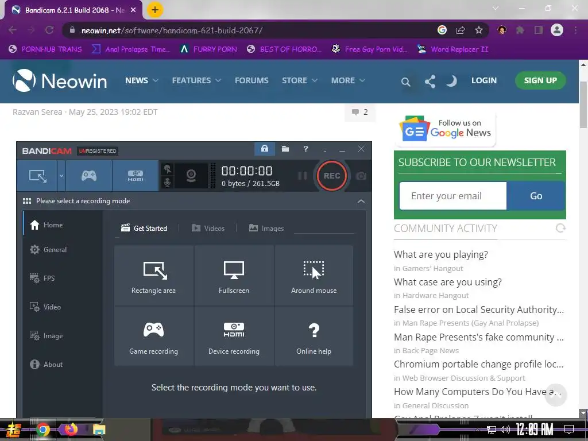
Task: Open Chrome profile avatar
Action: [557, 30]
